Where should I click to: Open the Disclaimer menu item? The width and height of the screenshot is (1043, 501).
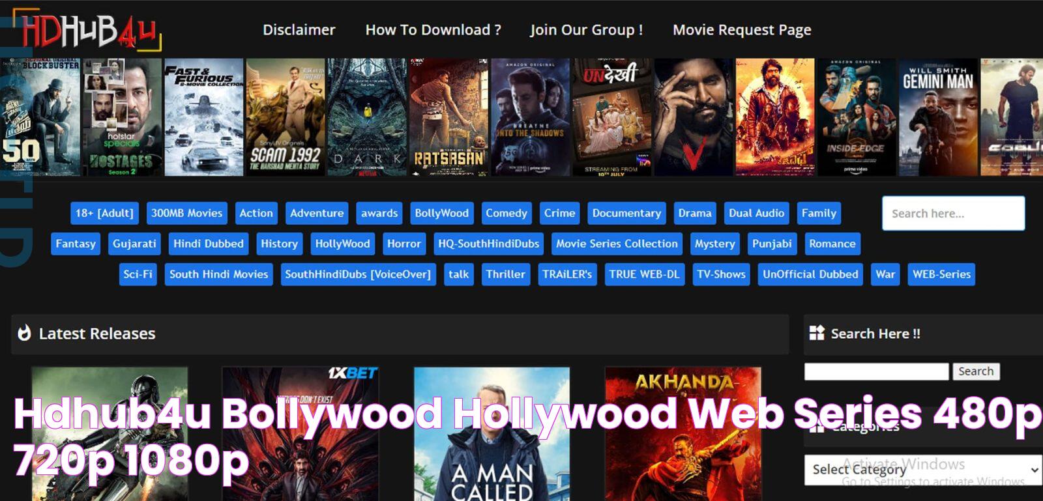tap(299, 30)
